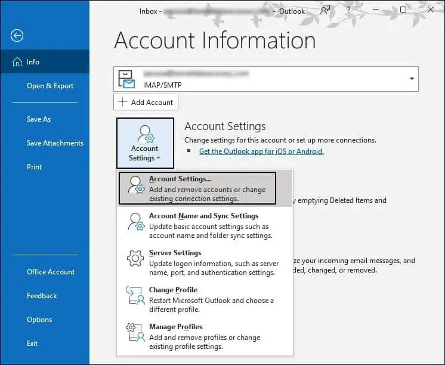Click the mailbox account icon

(126, 79)
